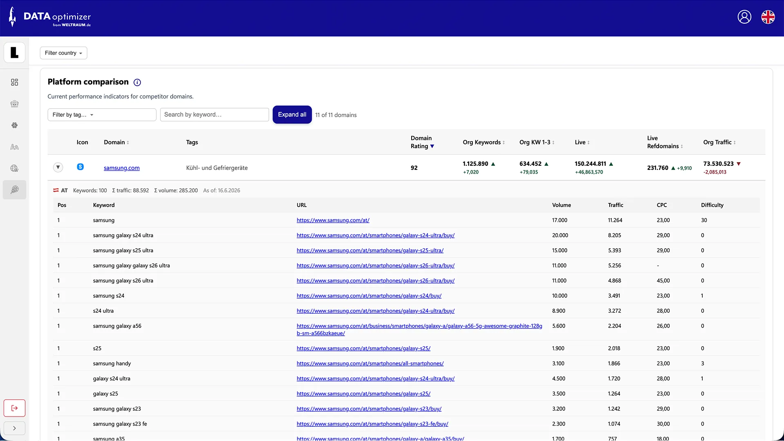Click the 's24 ultra' keyword cell
This screenshot has width=784, height=441.
103,311
